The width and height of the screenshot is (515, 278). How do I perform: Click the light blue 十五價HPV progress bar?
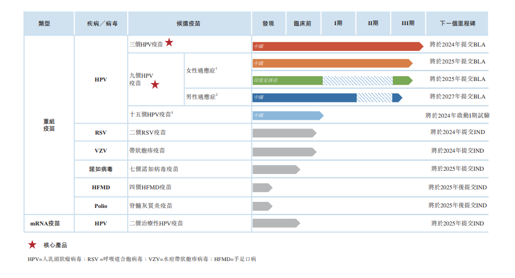pos(287,115)
